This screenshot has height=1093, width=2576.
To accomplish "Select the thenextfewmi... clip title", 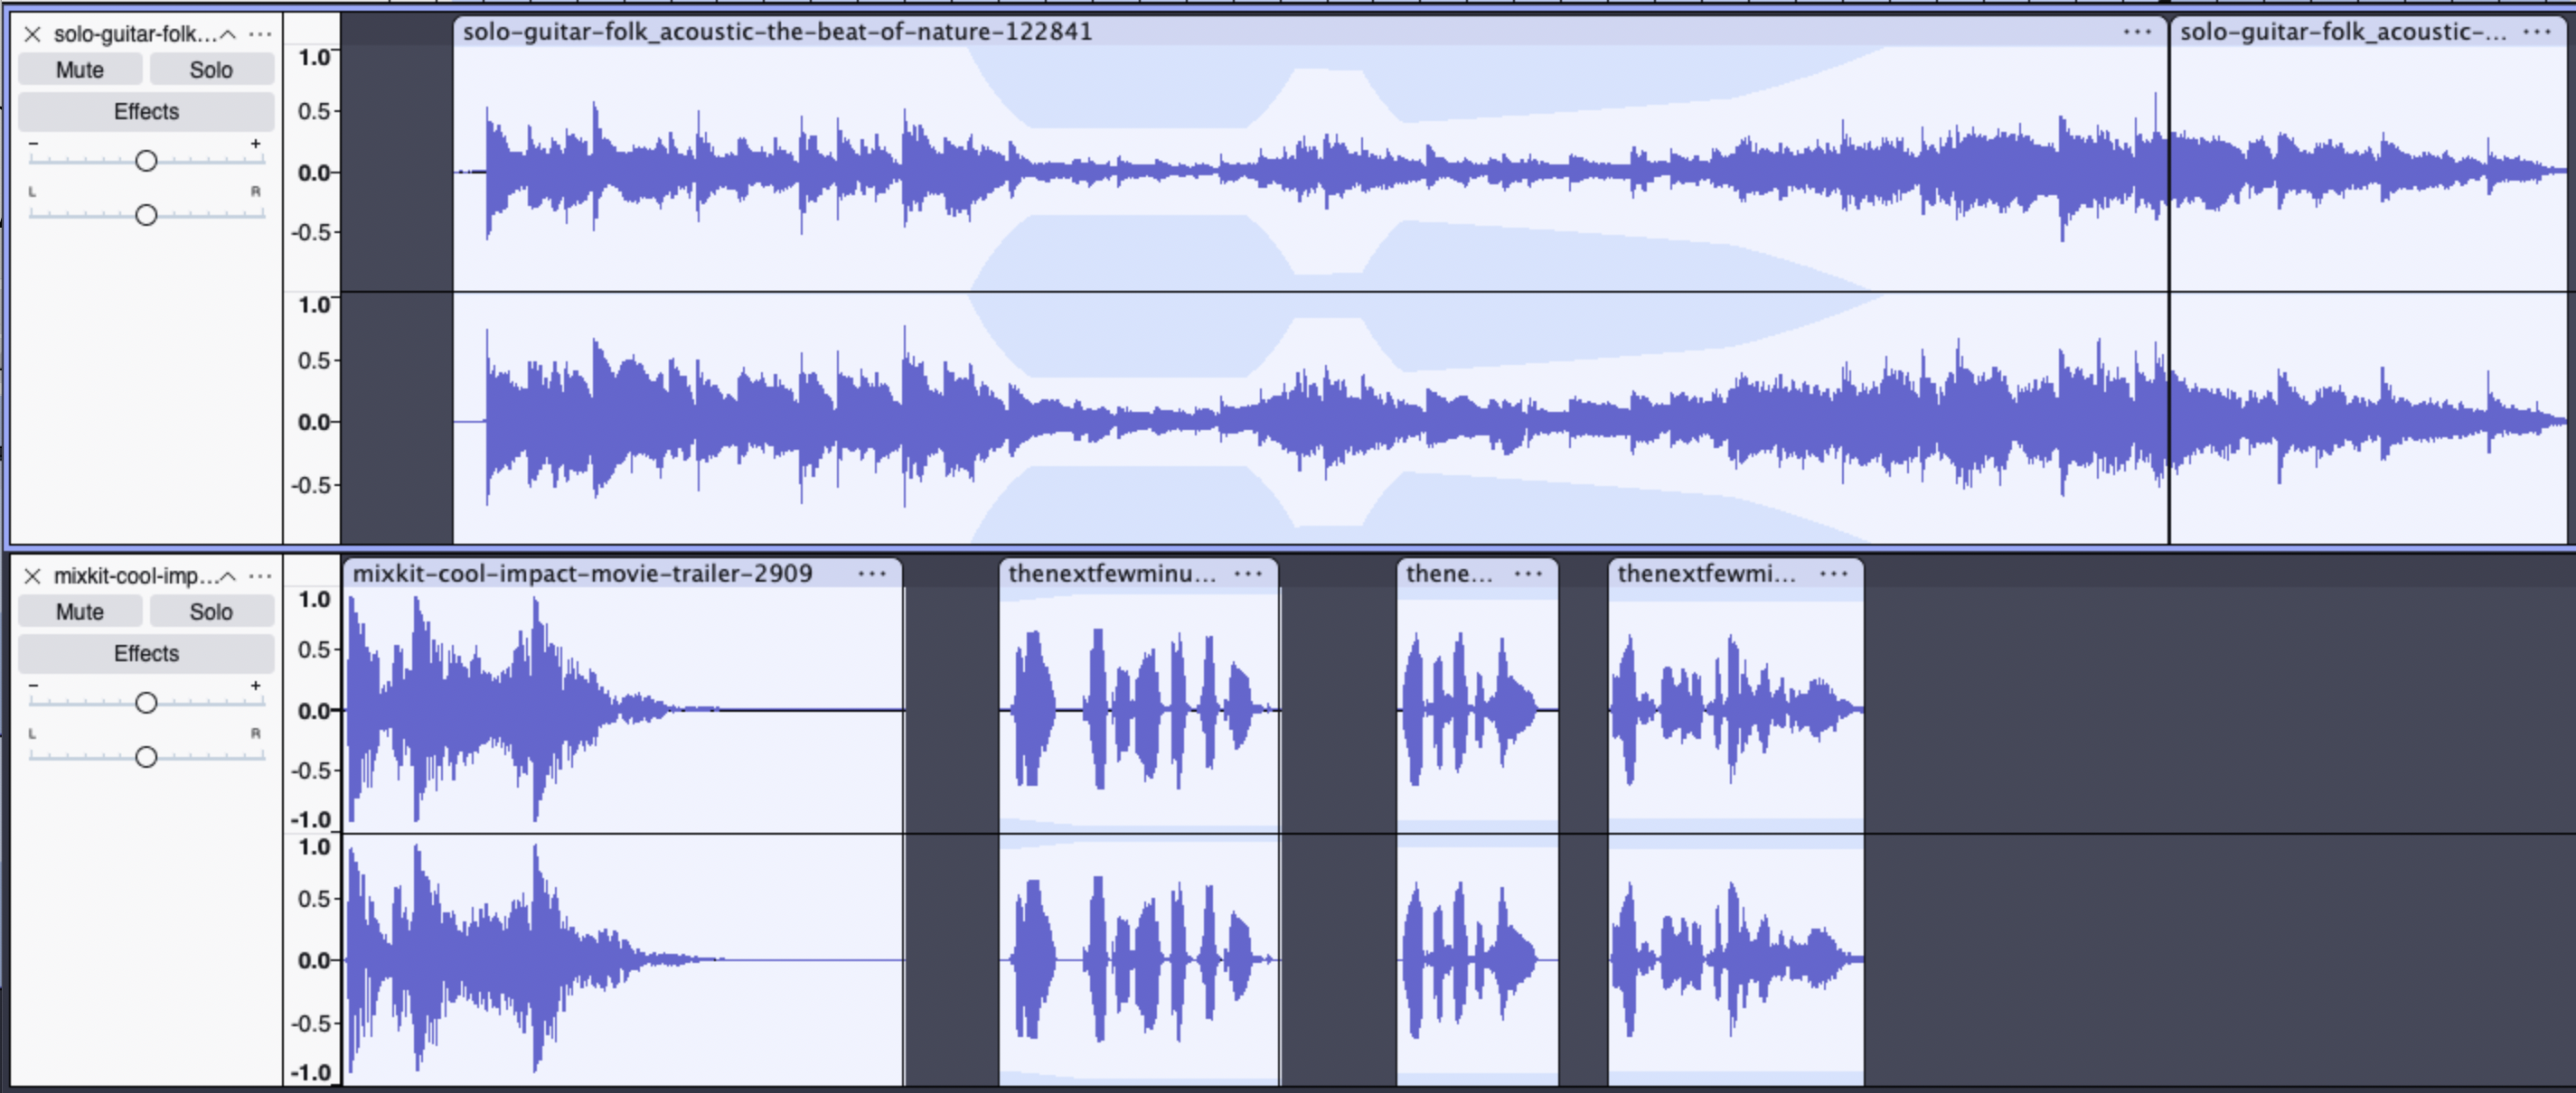I will click(x=1707, y=574).
